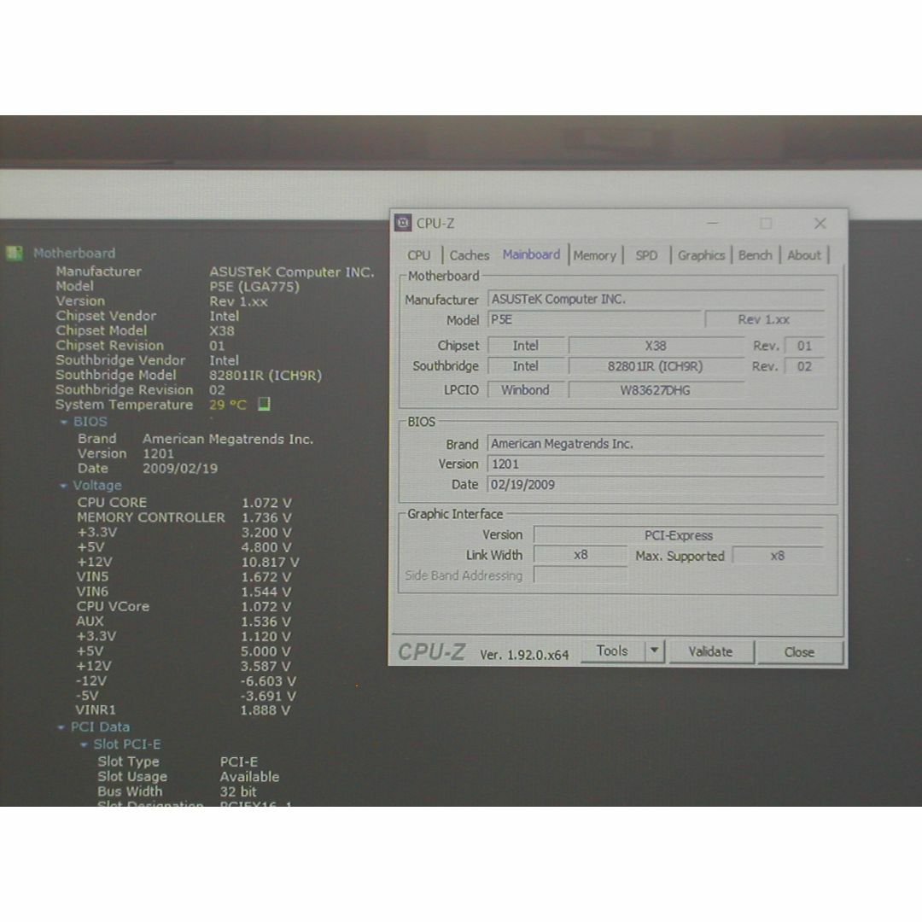Switch to the Memory tab
The width and height of the screenshot is (922, 922).
point(594,255)
